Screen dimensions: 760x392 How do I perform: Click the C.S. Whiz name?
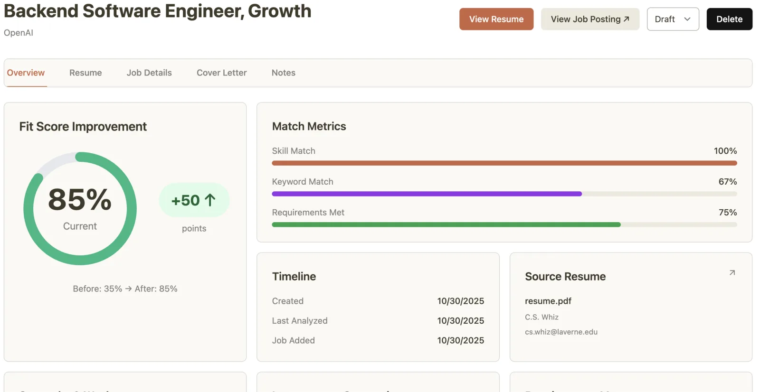541,317
